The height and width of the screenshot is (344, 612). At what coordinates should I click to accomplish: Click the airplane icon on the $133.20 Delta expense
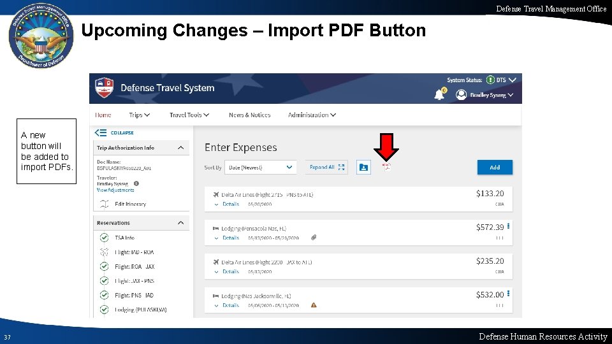216,194
